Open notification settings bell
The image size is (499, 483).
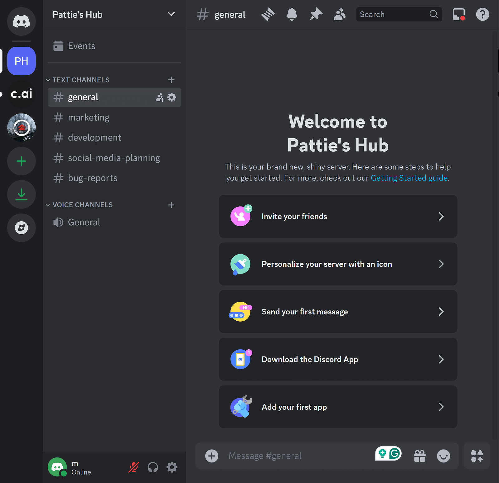292,14
